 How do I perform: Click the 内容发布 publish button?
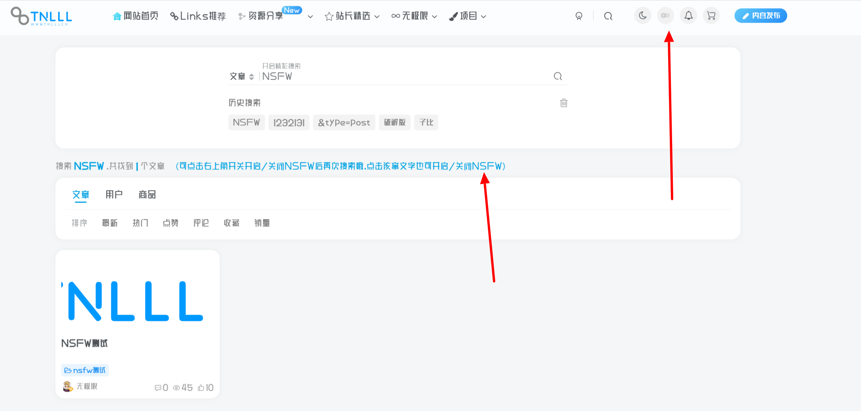[761, 16]
